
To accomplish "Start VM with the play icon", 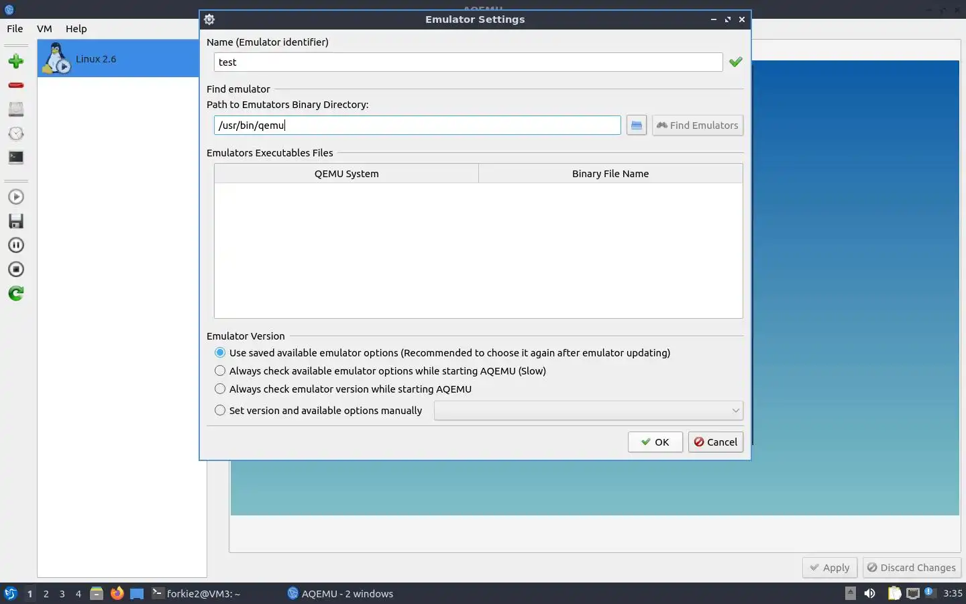I will tap(16, 197).
